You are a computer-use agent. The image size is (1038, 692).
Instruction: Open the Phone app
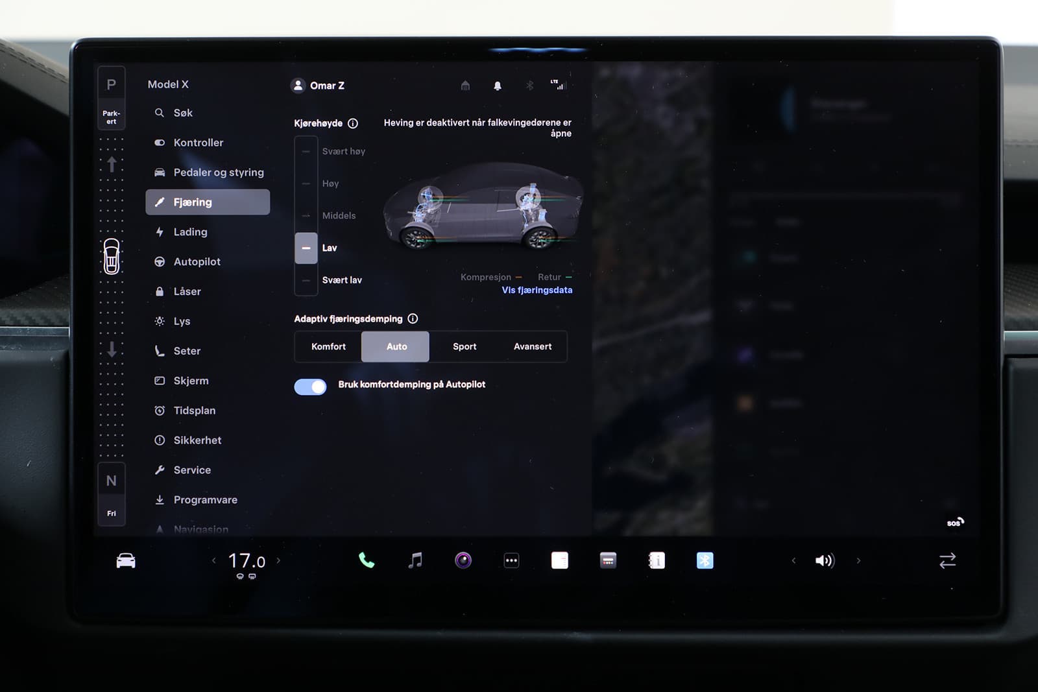[x=367, y=560]
